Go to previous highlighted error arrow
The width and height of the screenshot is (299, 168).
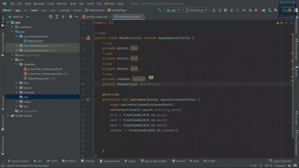[x=286, y=23]
